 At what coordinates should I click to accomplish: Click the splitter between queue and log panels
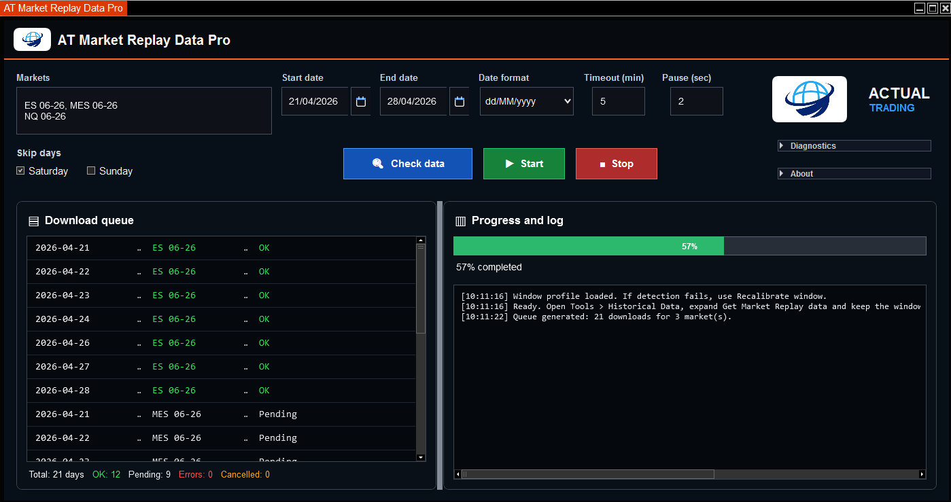(x=440, y=345)
